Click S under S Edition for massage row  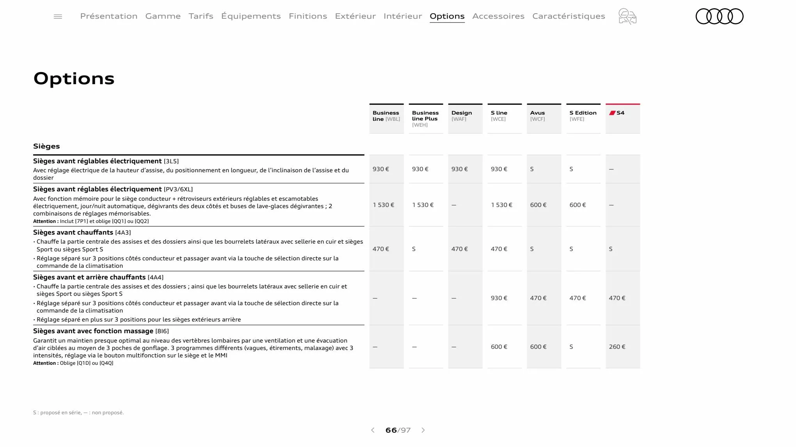[x=571, y=347]
